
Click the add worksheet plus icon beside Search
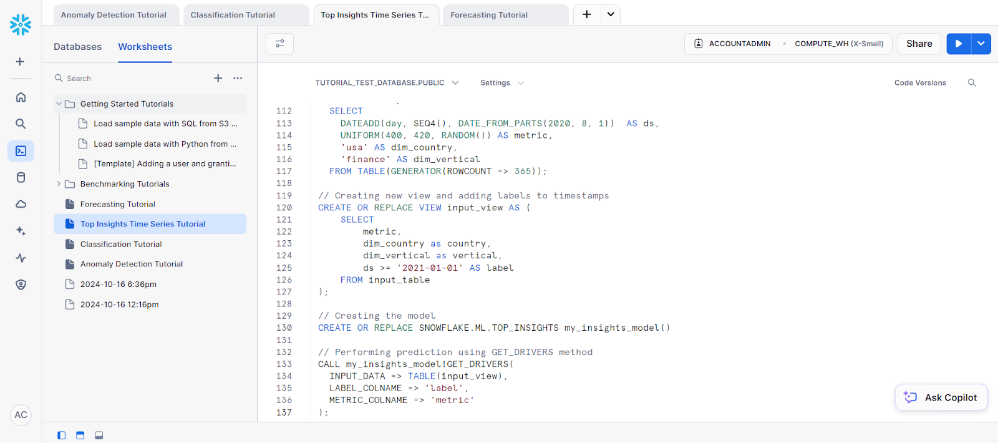(x=218, y=78)
